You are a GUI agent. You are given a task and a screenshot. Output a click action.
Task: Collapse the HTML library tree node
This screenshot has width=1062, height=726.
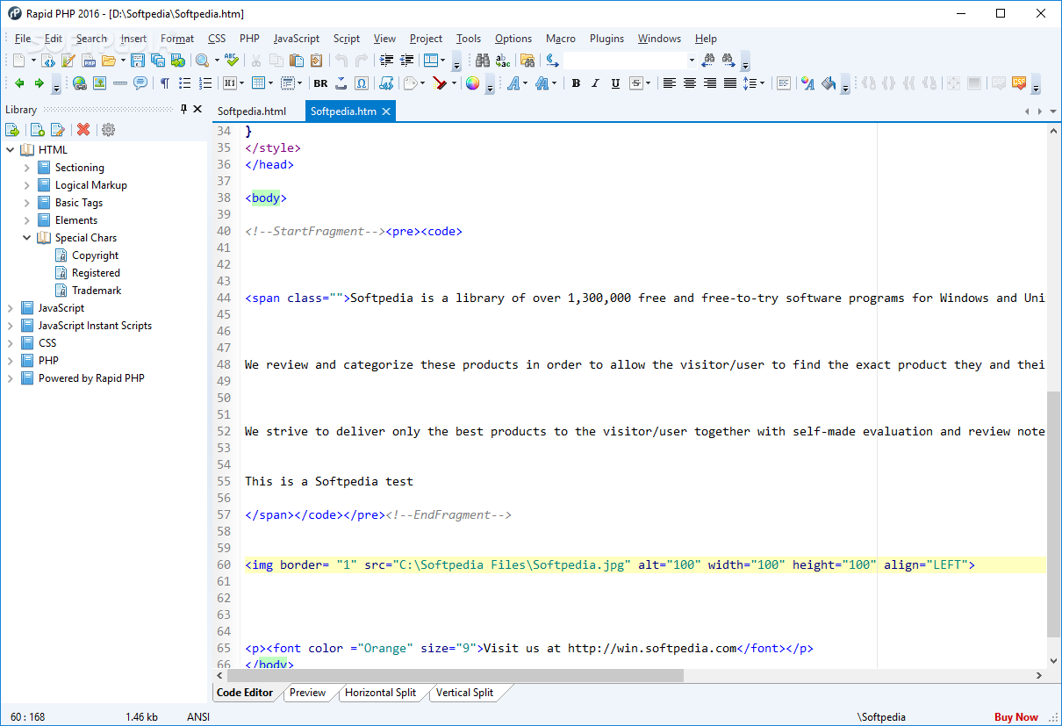(11, 150)
